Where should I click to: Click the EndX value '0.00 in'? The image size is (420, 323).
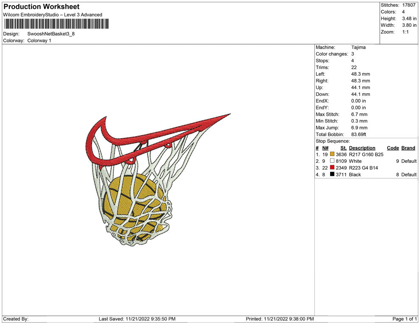tap(358, 100)
